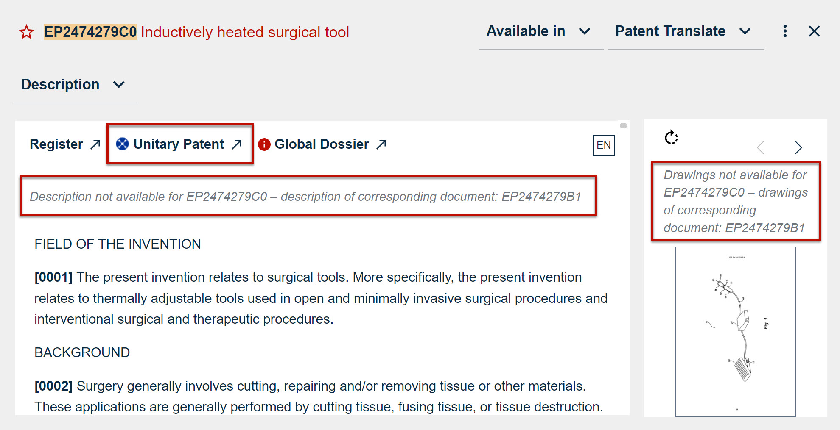
Task: Rotate the drawing using the rotate icon
Action: pyautogui.click(x=671, y=138)
